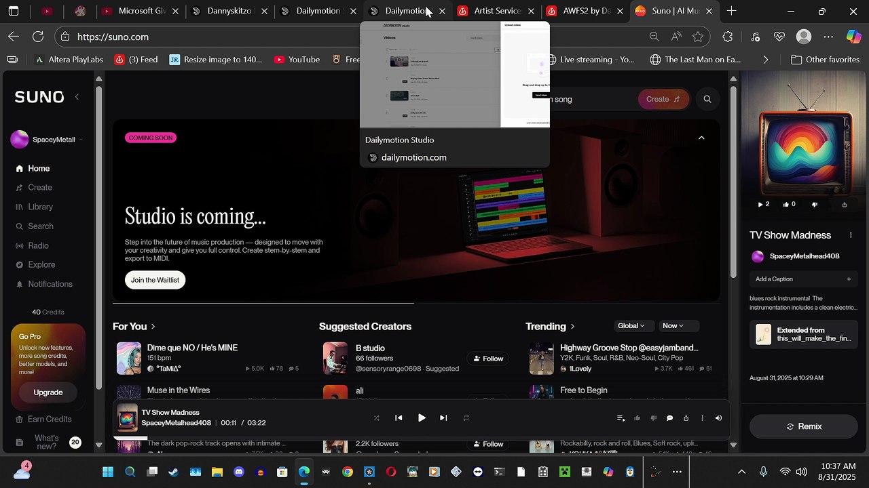Open comments from the player bar
Screen dimensions: 869x488
pyautogui.click(x=669, y=418)
